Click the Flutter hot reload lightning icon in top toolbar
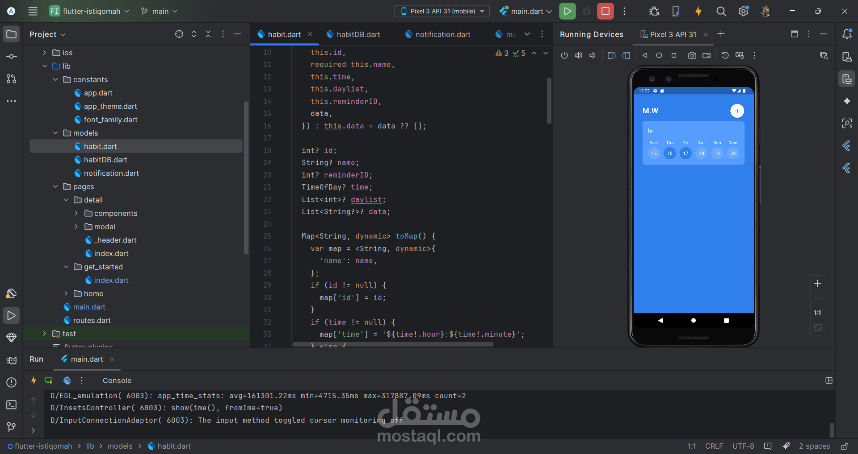The height and width of the screenshot is (454, 858). point(698,11)
